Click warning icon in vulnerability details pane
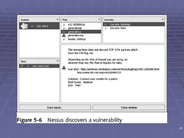Image resolution: width=184 pixels, height=138 pixels. 64,67
